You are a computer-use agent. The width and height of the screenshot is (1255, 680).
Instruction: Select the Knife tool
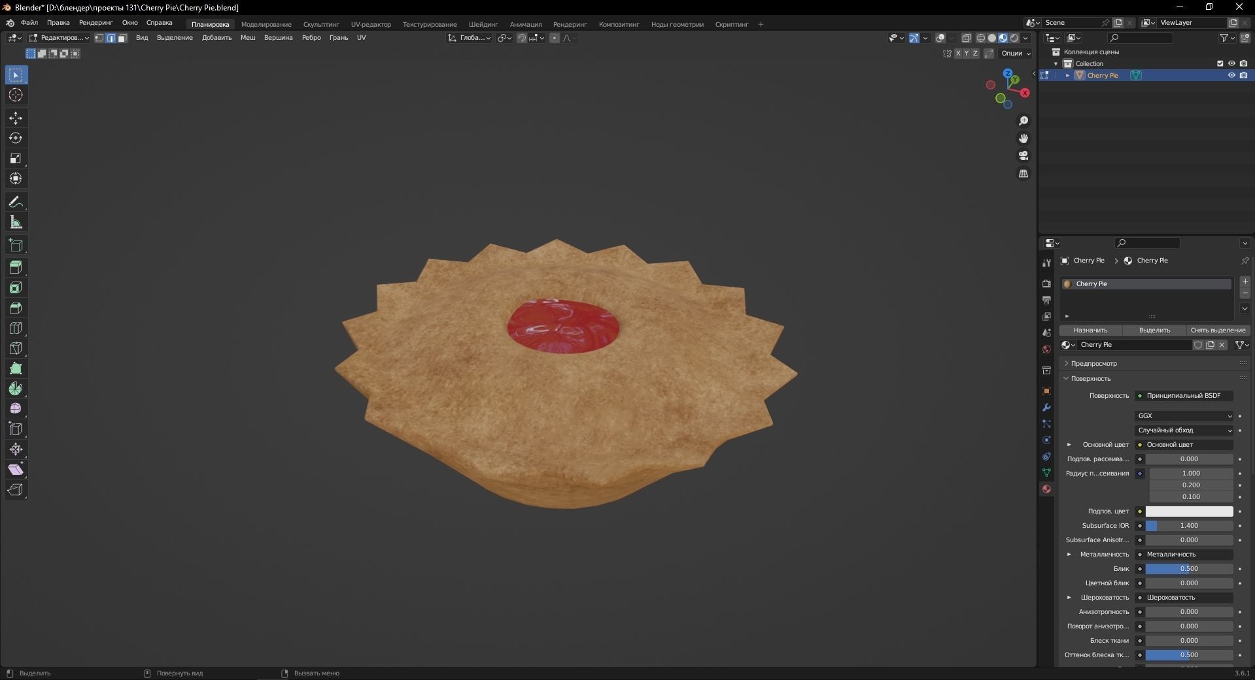point(16,348)
